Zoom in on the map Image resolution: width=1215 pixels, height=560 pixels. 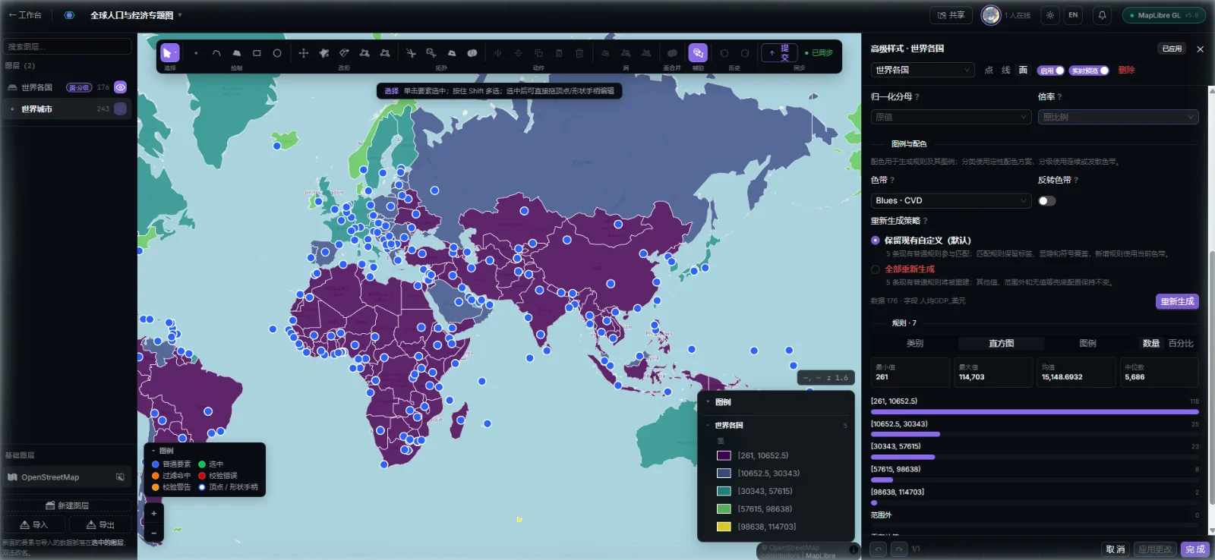pyautogui.click(x=153, y=514)
